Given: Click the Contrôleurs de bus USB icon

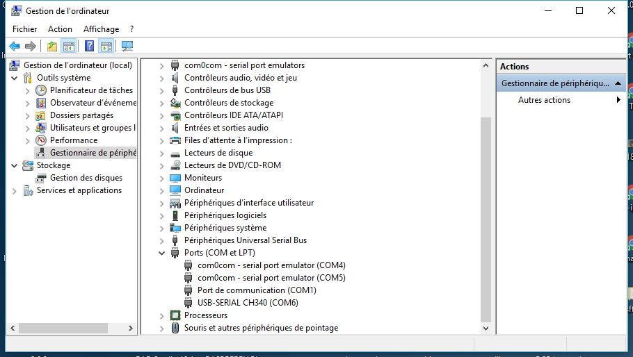Looking at the screenshot, I should (x=175, y=90).
